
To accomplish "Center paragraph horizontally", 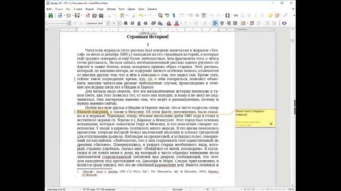I will pos(222,23).
